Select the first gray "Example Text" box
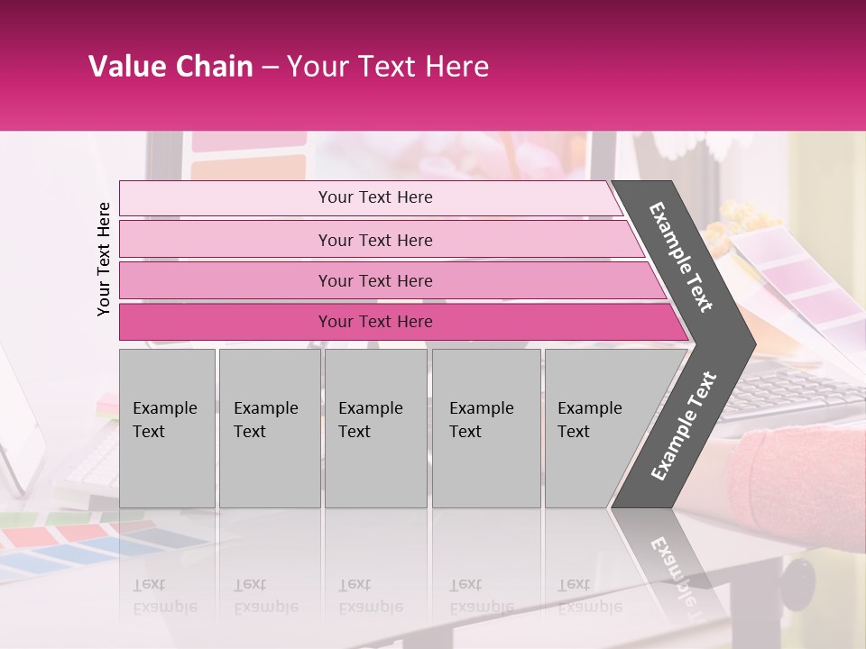Image resolution: width=866 pixels, height=649 pixels. pyautogui.click(x=167, y=428)
